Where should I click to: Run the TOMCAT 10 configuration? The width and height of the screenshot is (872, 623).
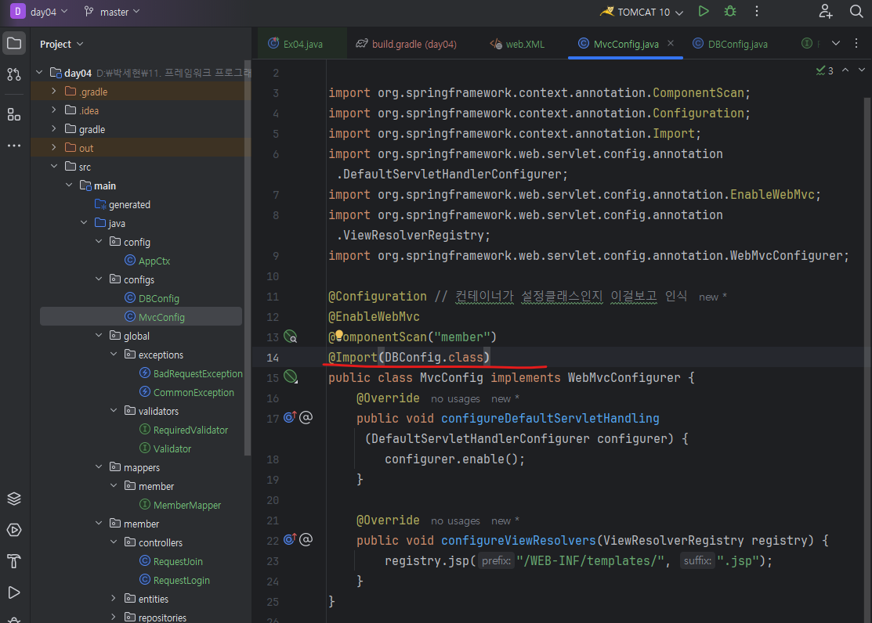coord(704,12)
